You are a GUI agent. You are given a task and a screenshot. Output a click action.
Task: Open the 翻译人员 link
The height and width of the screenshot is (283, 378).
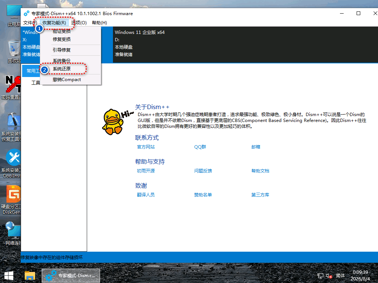click(146, 195)
